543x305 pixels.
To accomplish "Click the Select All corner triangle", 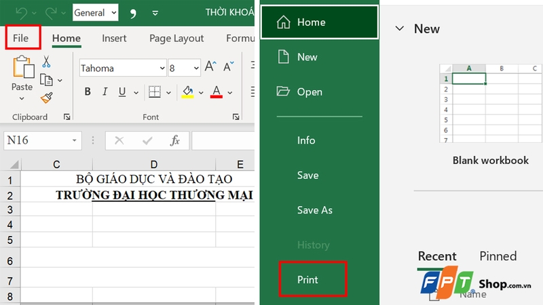I will [14, 164].
